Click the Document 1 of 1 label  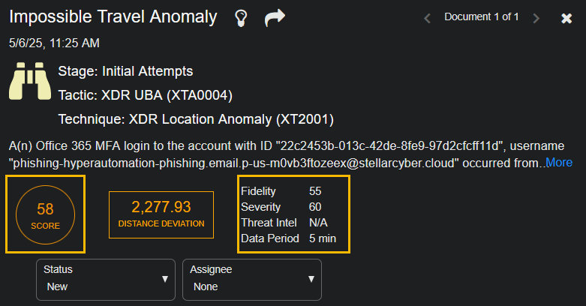(x=481, y=16)
